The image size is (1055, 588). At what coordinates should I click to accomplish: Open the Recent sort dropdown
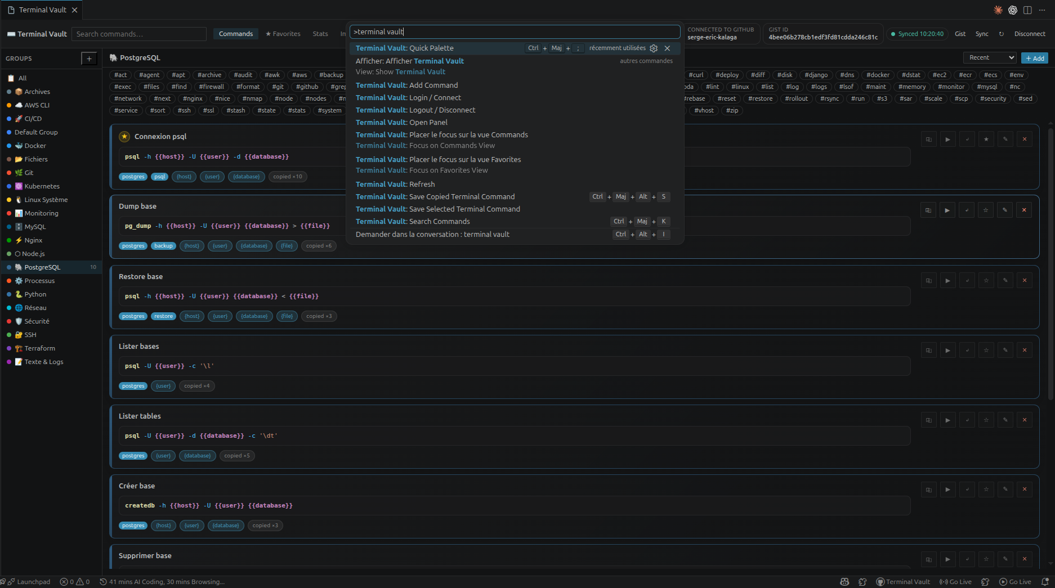[990, 58]
